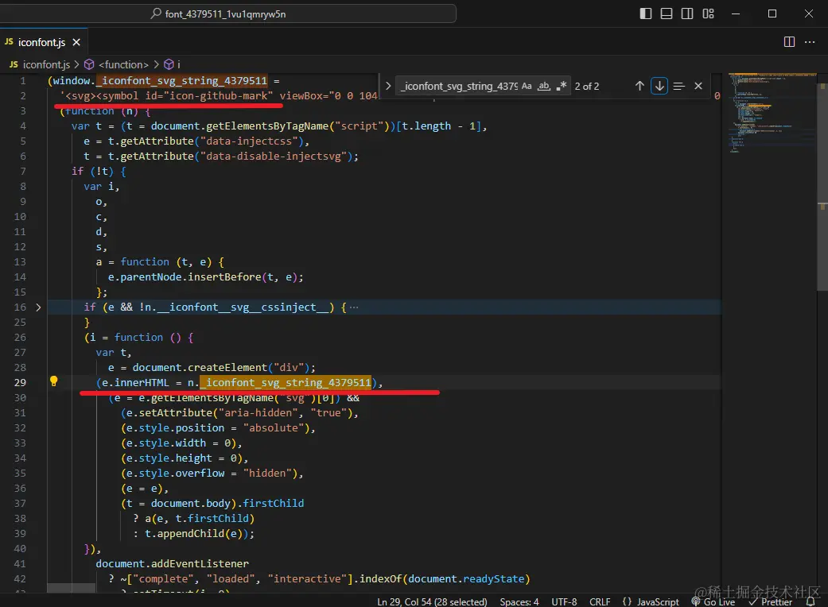Click the lightbulb code action icon
The image size is (828, 607).
coord(53,381)
